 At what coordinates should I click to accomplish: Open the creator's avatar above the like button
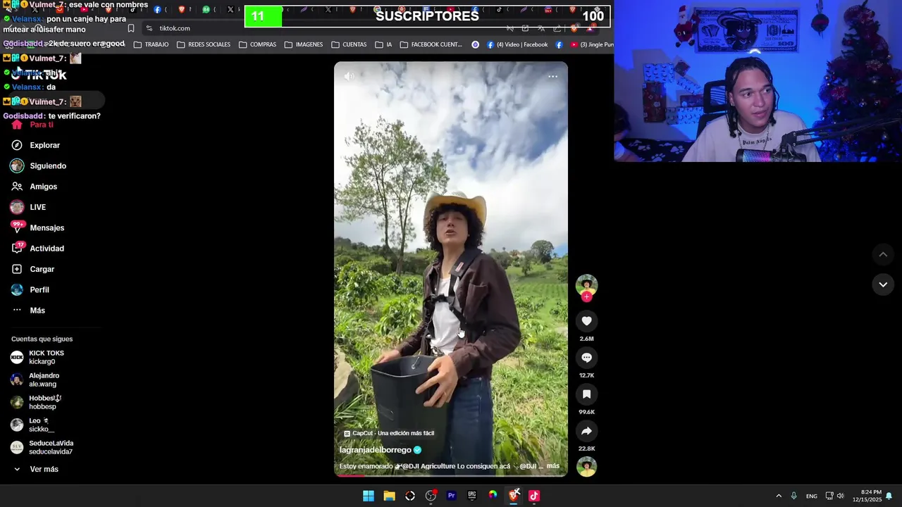point(586,284)
